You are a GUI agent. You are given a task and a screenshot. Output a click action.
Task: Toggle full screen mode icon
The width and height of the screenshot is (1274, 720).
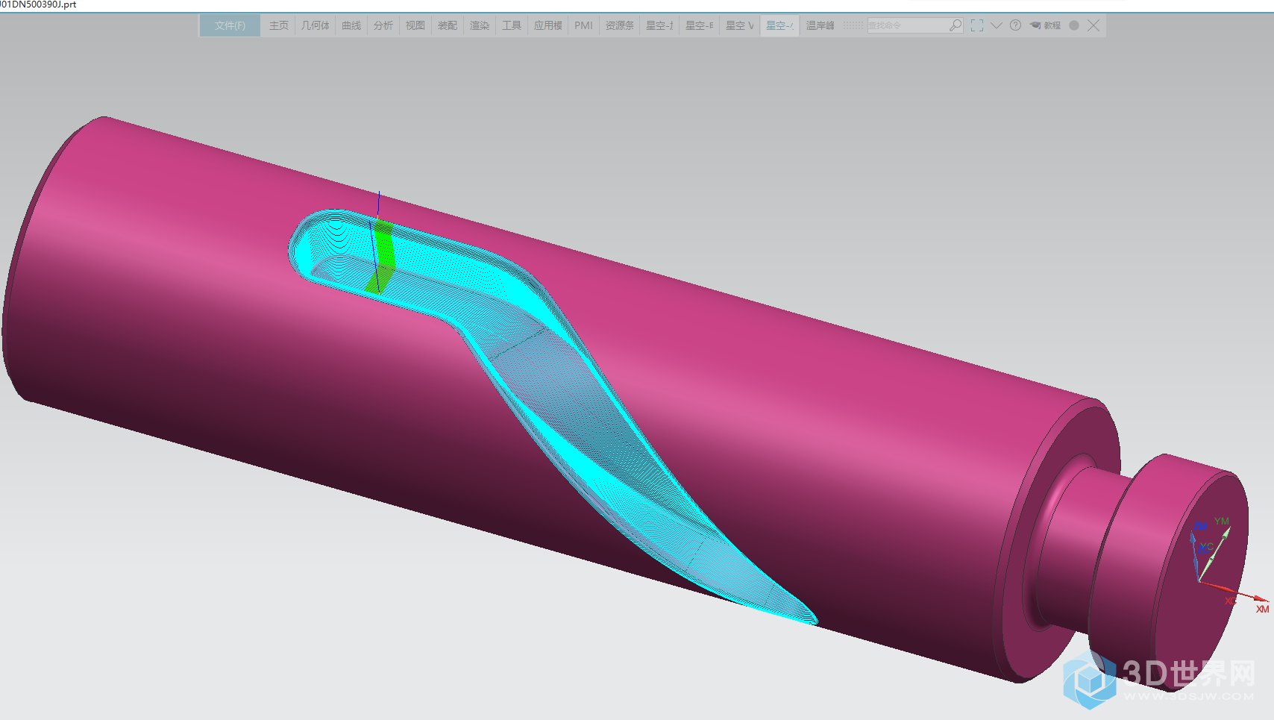[977, 25]
